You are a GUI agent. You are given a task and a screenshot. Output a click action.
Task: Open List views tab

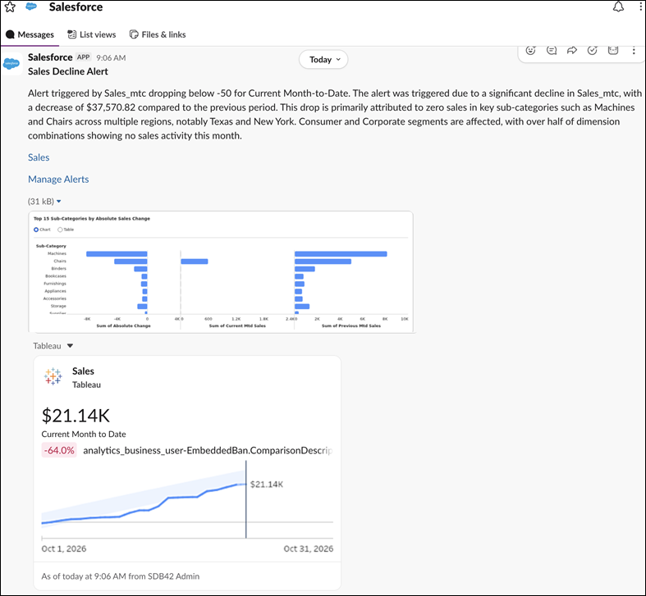[92, 34]
